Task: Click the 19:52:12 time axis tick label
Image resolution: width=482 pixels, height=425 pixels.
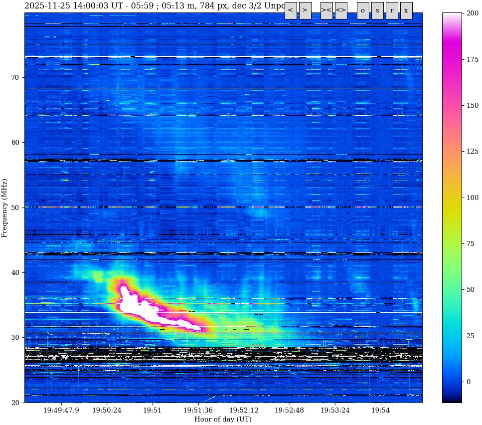Action: [244, 411]
